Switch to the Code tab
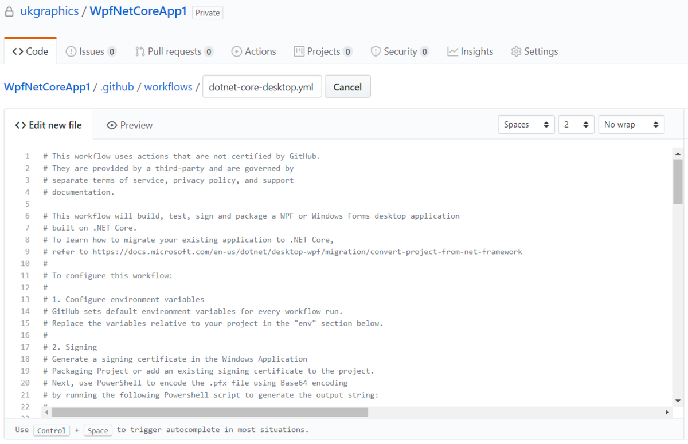 [x=30, y=51]
